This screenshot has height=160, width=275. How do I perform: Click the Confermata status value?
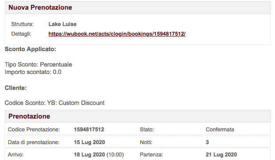point(220,130)
